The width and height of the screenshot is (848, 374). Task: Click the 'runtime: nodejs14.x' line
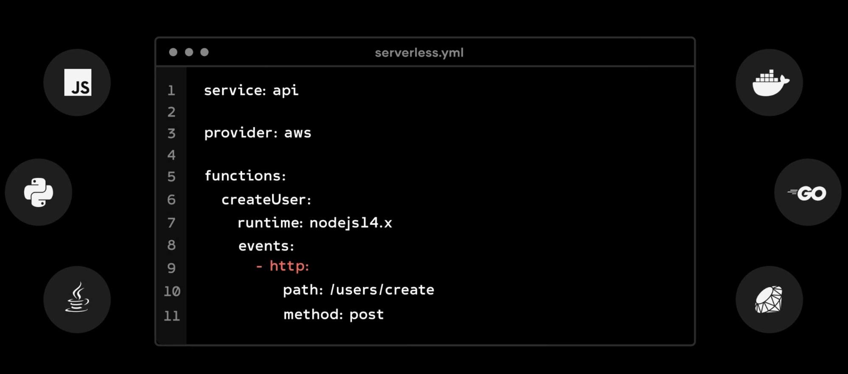click(315, 223)
